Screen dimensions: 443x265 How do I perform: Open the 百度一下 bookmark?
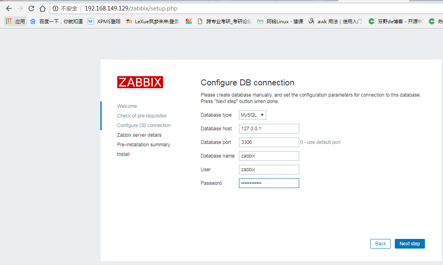pyautogui.click(x=56, y=21)
